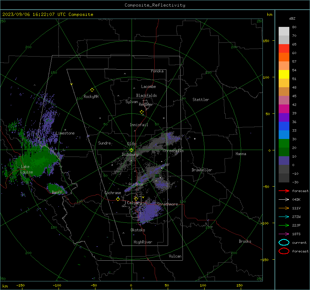Click the Blackfalds label
310x290 pixels.
(146, 96)
